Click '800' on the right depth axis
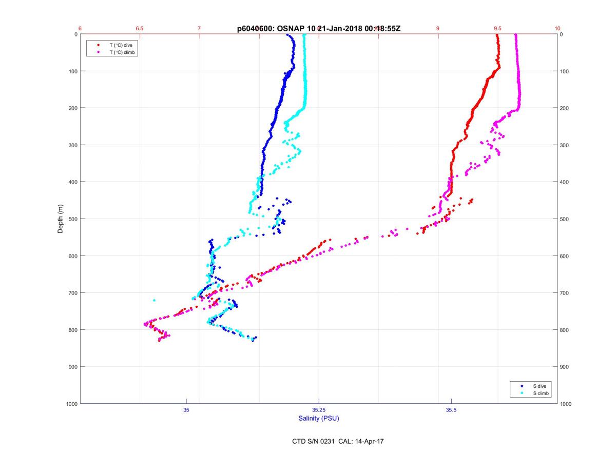 point(565,330)
